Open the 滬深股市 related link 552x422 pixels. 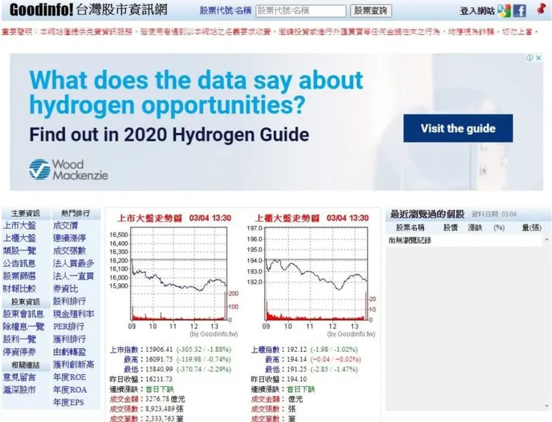pyautogui.click(x=19, y=390)
